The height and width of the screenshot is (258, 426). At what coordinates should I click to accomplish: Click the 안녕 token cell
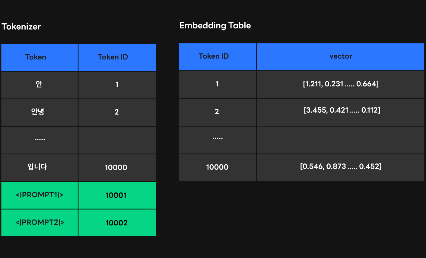pyautogui.click(x=40, y=113)
